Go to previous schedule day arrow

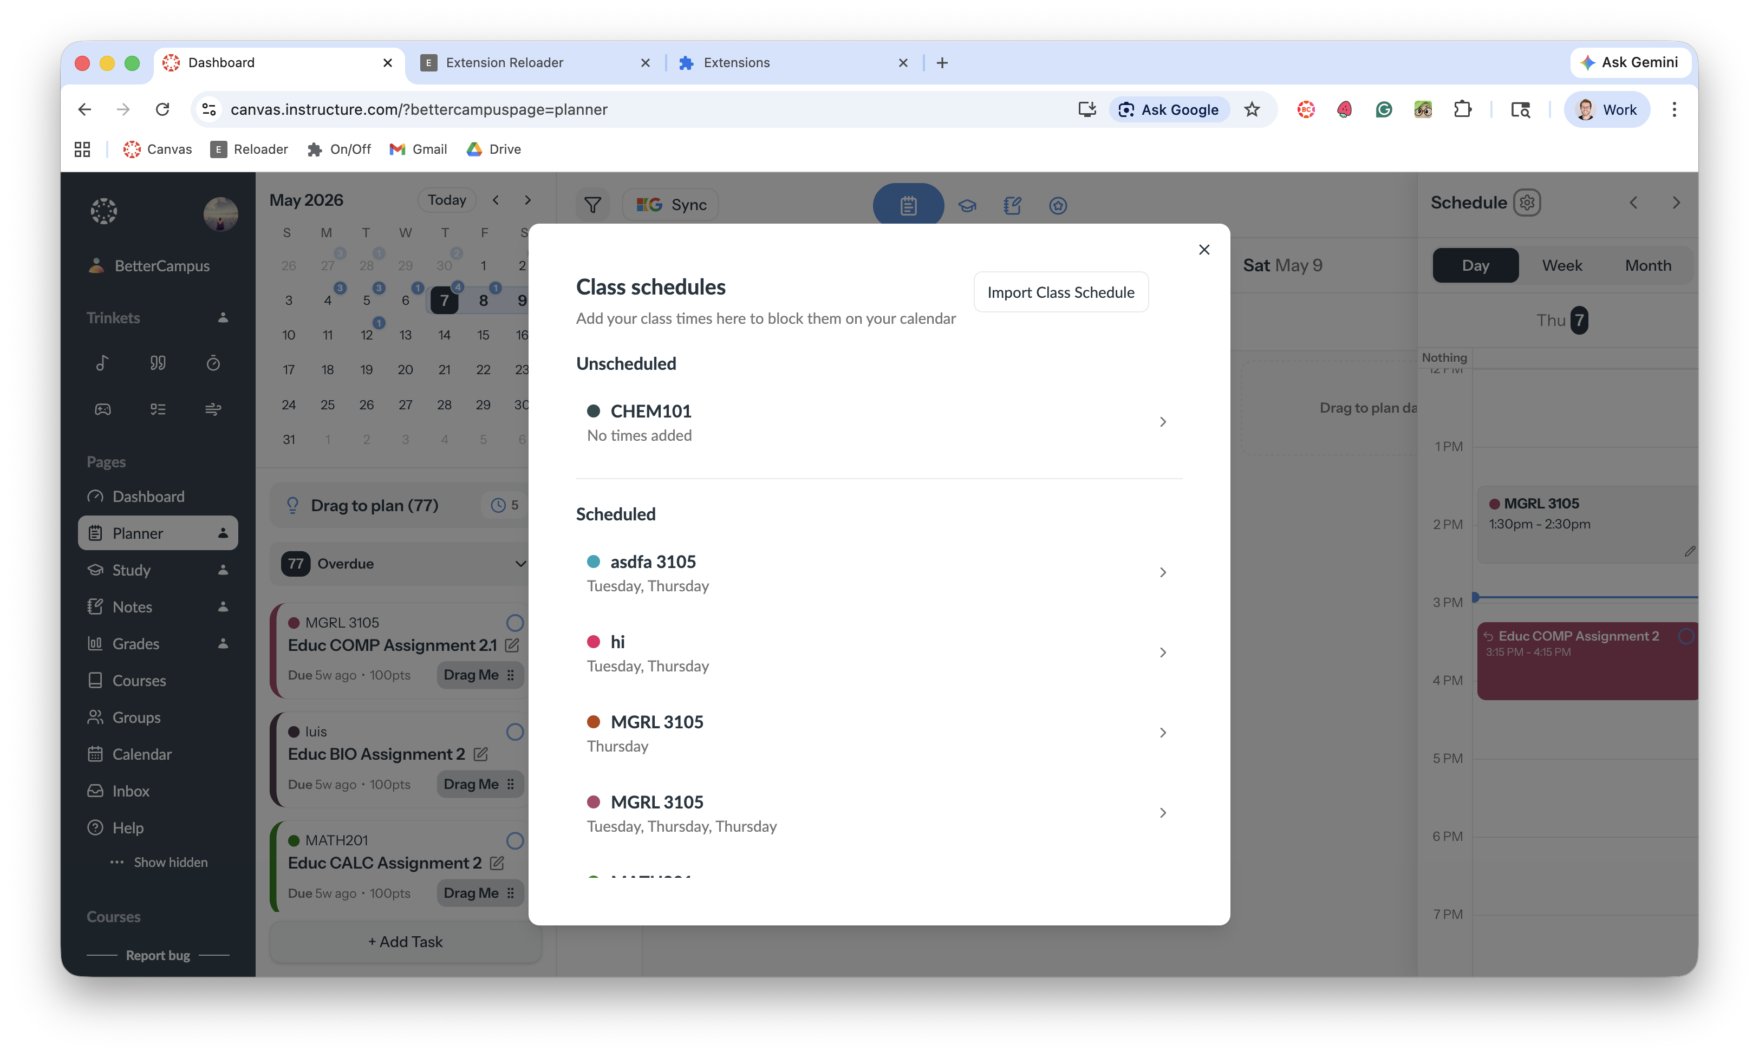click(1633, 203)
